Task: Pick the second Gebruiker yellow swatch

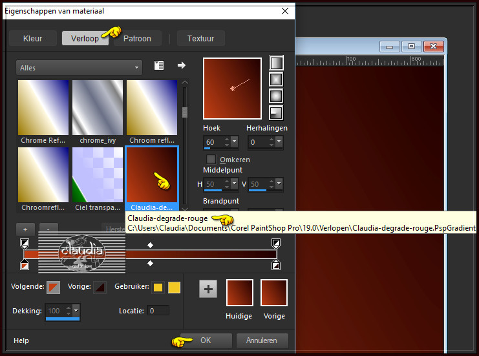Action: point(174,288)
